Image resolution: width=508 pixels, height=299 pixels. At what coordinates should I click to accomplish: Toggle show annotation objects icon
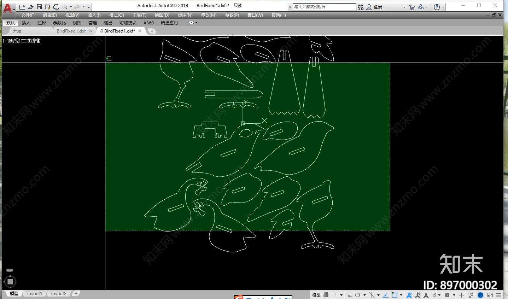coord(409,295)
